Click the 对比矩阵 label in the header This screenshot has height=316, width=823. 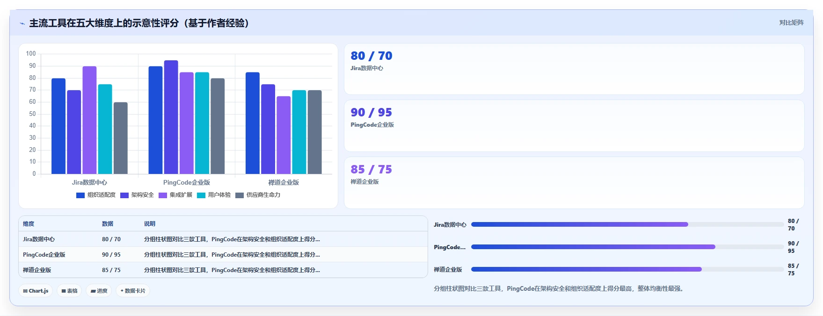coord(791,22)
